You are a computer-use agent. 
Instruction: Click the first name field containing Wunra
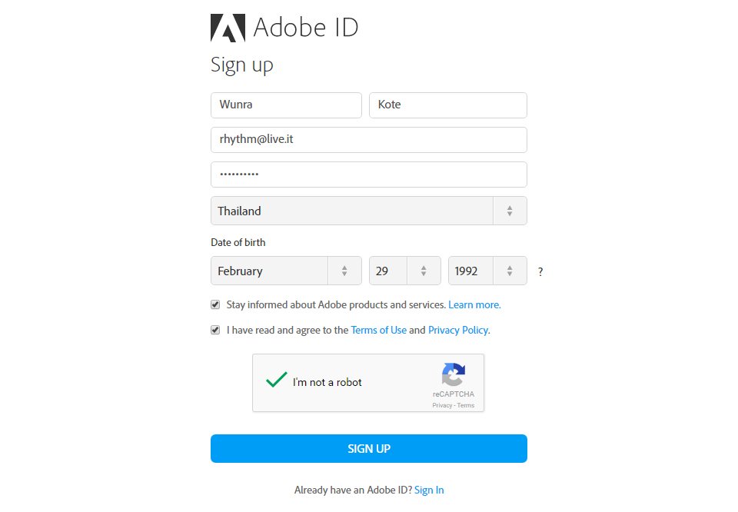click(286, 105)
